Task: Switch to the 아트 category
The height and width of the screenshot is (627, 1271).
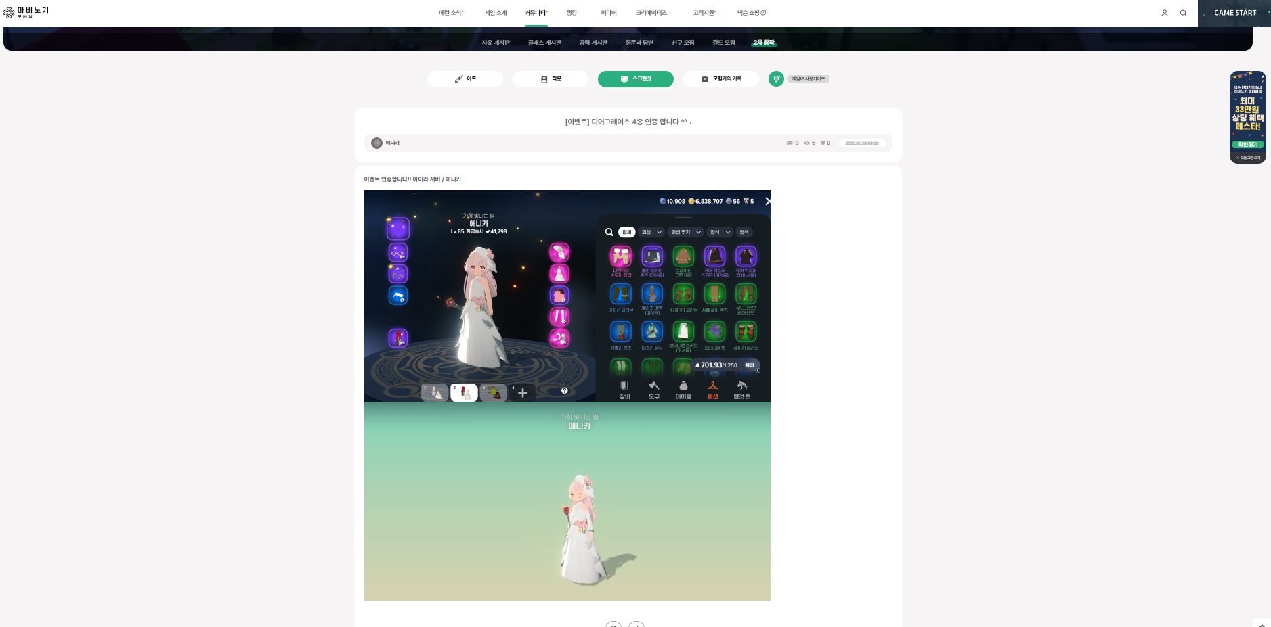Action: click(x=465, y=79)
